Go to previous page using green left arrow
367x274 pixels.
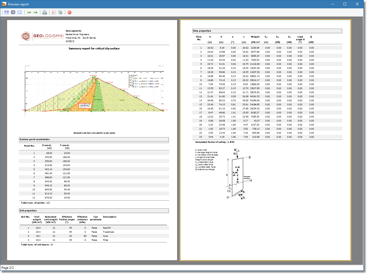[29, 12]
